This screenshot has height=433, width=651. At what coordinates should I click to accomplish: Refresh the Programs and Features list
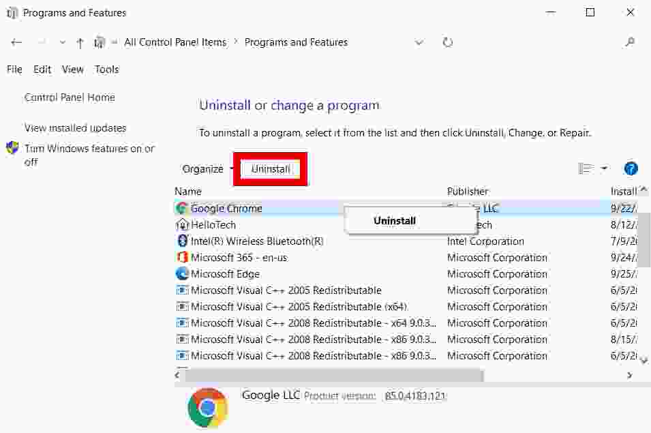tap(448, 42)
